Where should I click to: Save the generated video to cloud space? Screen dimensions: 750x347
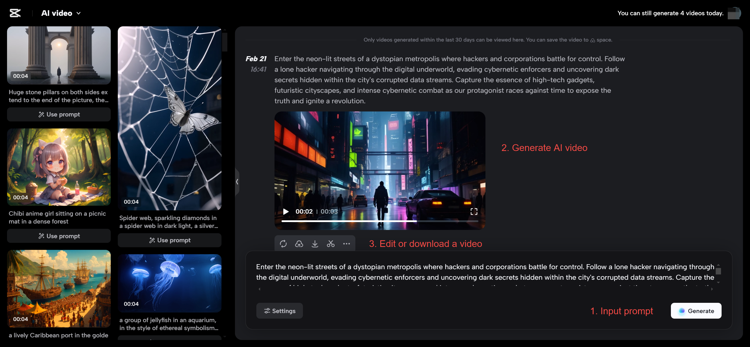[299, 243]
